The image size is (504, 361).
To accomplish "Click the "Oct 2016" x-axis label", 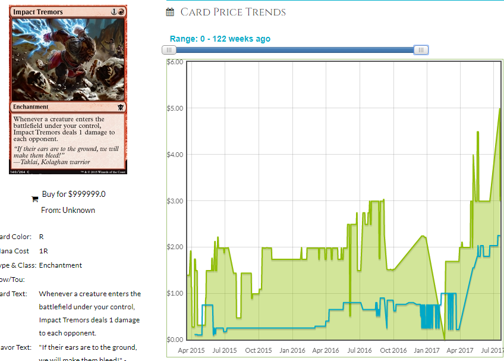I will tap(393, 350).
